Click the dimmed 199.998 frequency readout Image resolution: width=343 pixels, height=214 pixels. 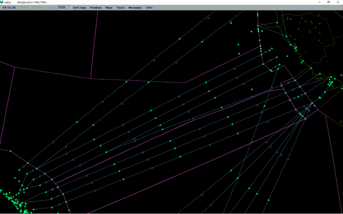click(x=37, y=8)
